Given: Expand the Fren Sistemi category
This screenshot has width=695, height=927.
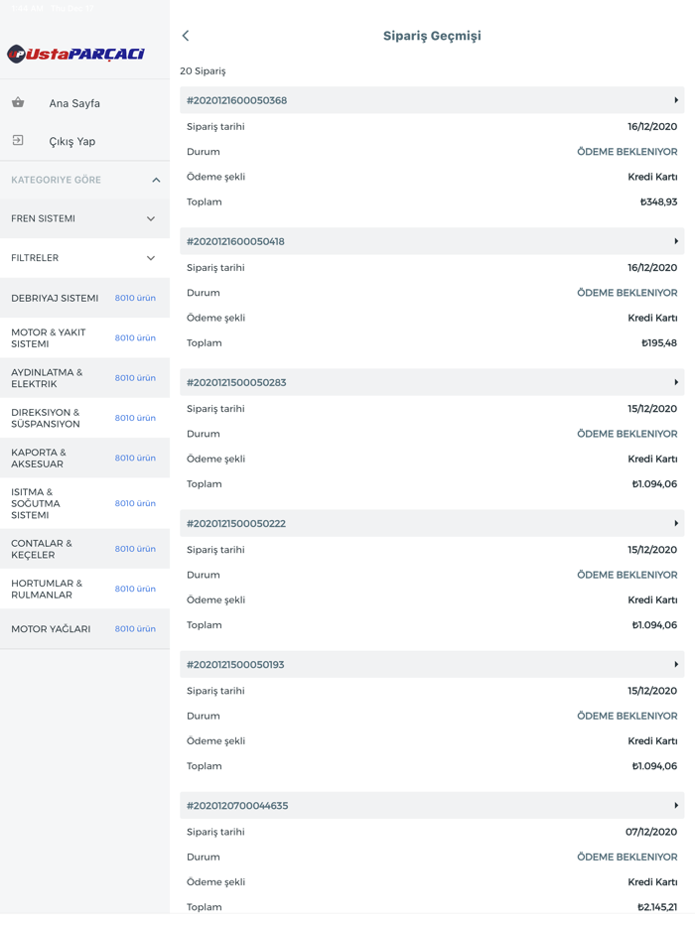Looking at the screenshot, I should [151, 218].
